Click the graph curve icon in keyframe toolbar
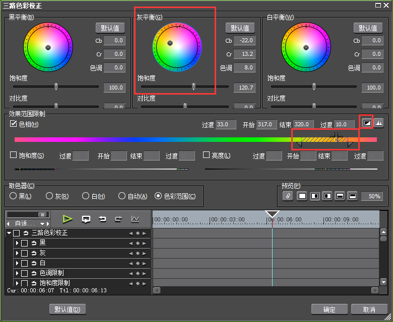393x322 pixels. click(135, 219)
